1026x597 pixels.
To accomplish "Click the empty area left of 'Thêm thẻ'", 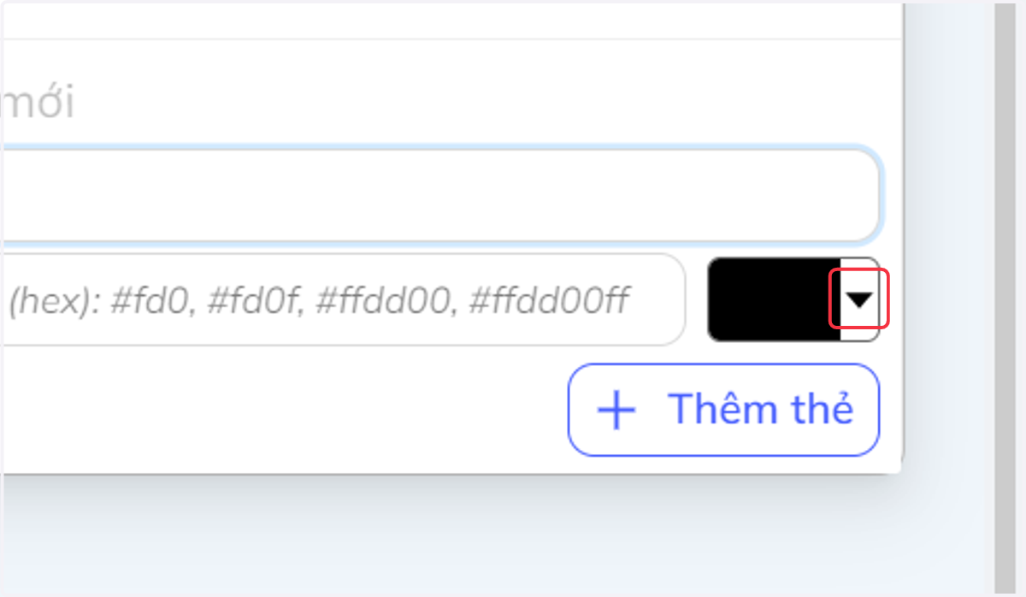I will (x=282, y=410).
